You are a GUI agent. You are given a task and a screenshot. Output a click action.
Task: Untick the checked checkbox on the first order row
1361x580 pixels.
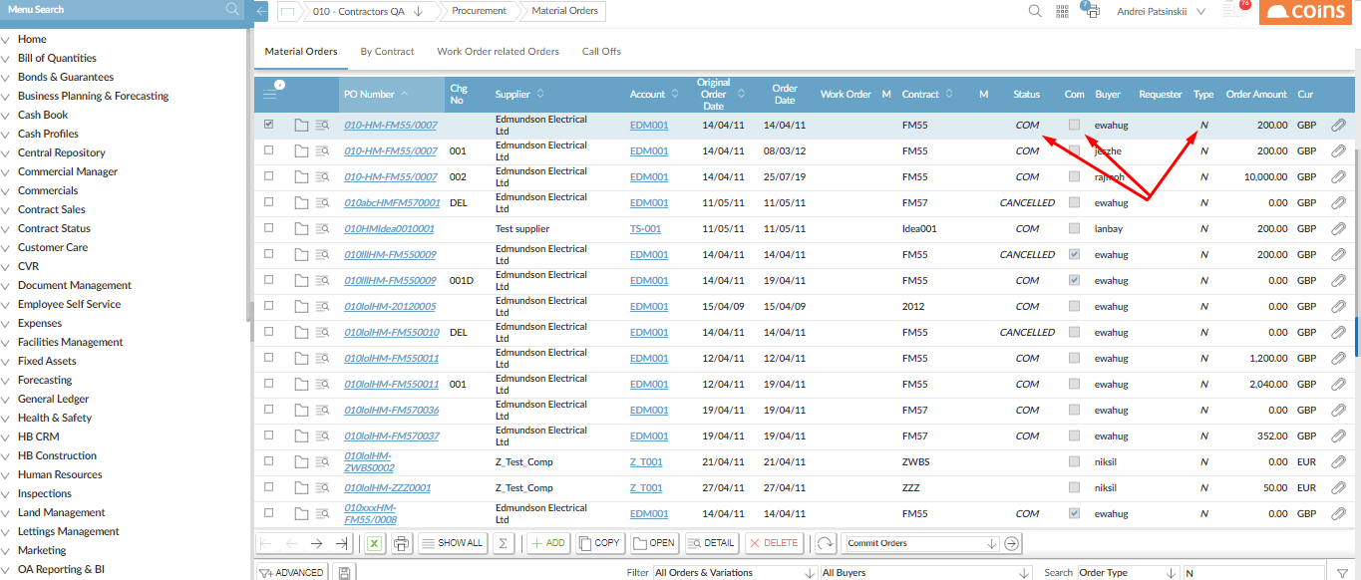(268, 125)
